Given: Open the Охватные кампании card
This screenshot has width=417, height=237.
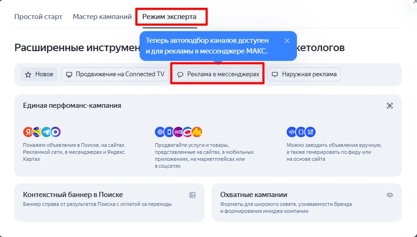Looking at the screenshot, I should 307,203.
